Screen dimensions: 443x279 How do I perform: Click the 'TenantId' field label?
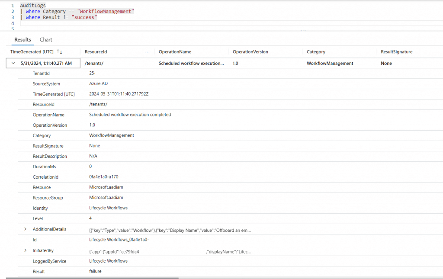coord(41,74)
